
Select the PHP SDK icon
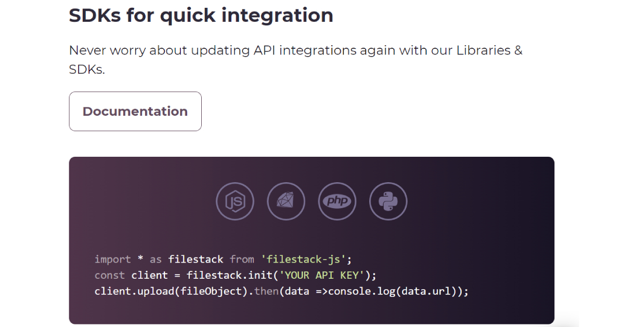click(x=337, y=201)
